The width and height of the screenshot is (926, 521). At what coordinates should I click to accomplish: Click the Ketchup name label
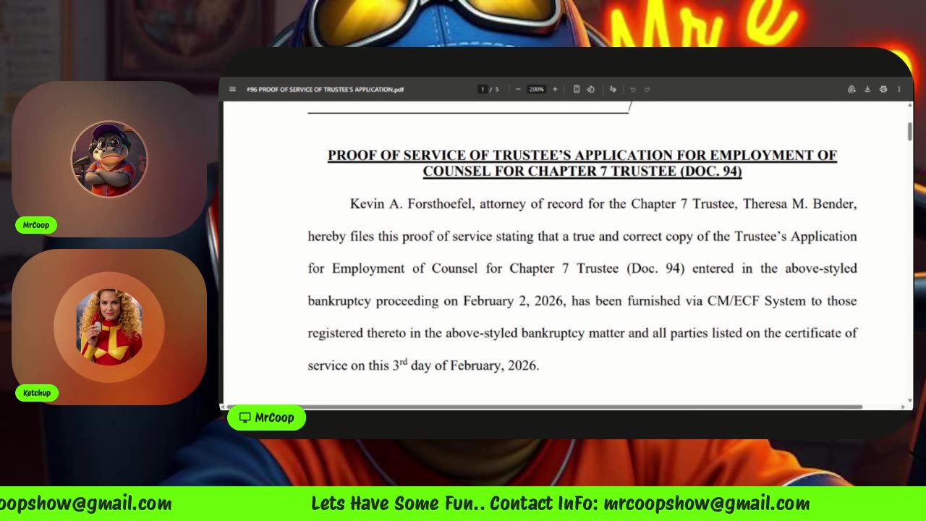point(37,393)
